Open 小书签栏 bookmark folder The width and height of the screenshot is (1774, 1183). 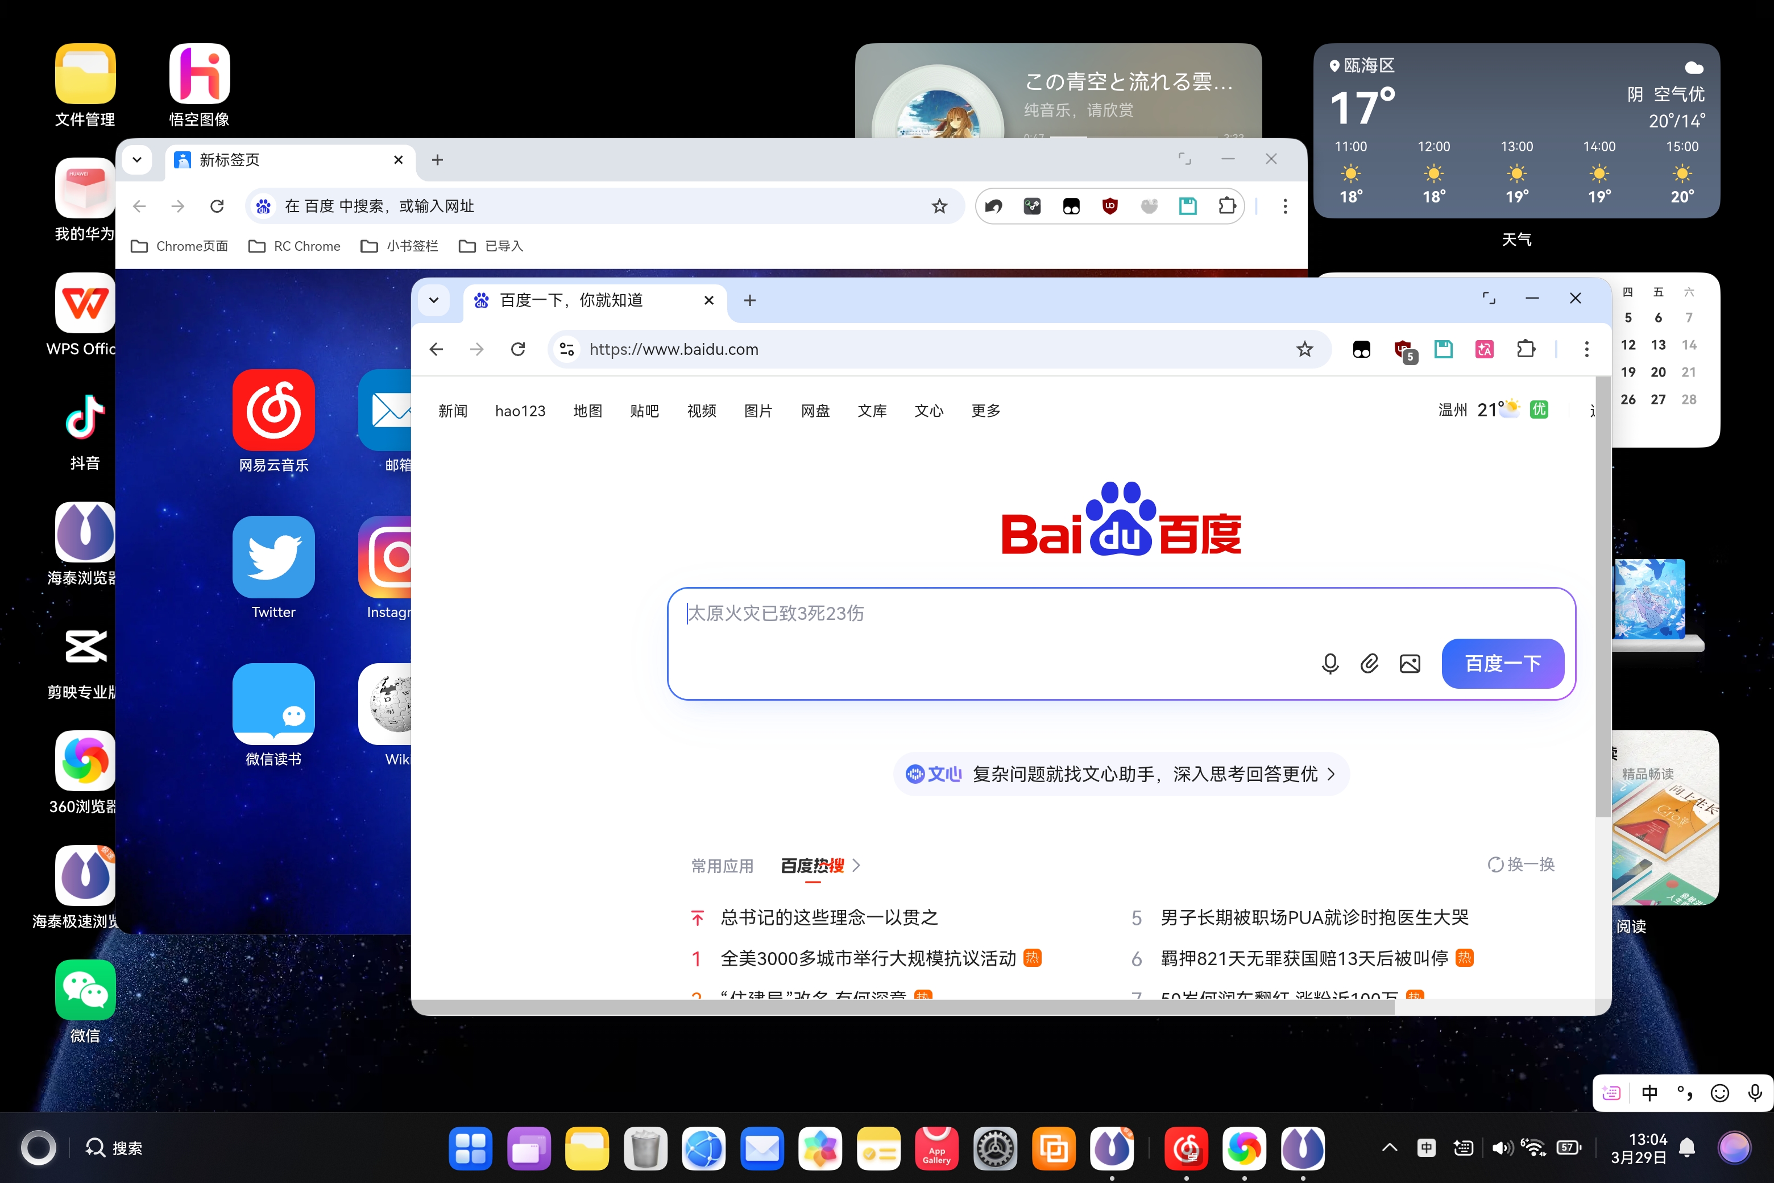click(x=400, y=246)
